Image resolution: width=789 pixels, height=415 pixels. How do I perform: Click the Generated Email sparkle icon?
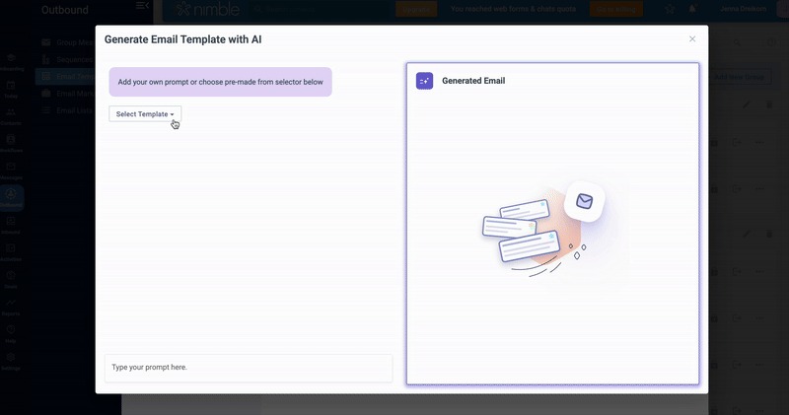point(424,81)
